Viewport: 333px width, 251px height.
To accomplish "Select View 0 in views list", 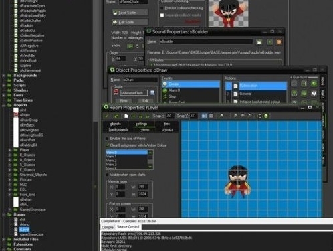I will tap(126, 153).
